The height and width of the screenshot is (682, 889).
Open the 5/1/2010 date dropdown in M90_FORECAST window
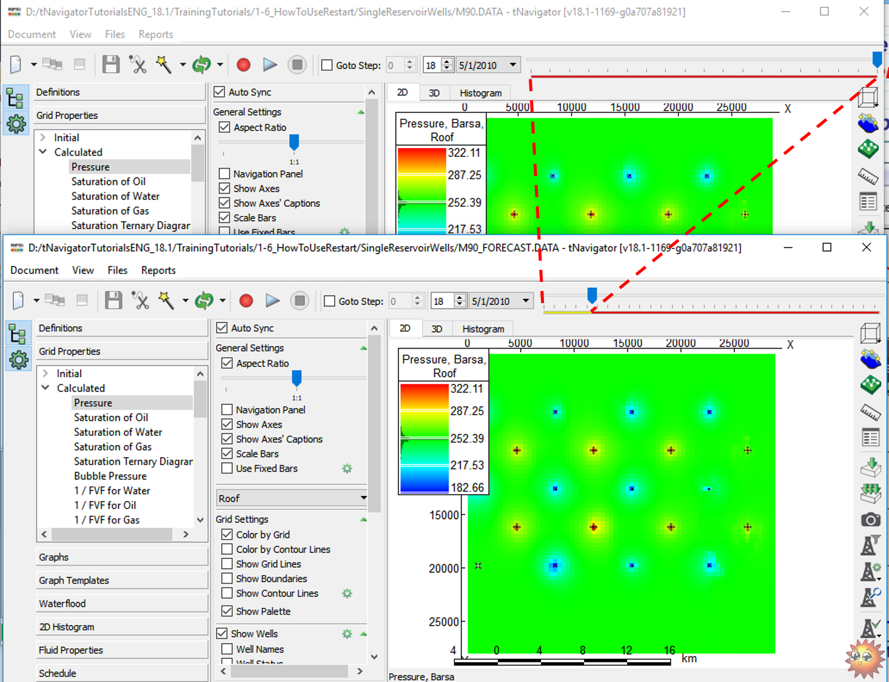pos(526,301)
